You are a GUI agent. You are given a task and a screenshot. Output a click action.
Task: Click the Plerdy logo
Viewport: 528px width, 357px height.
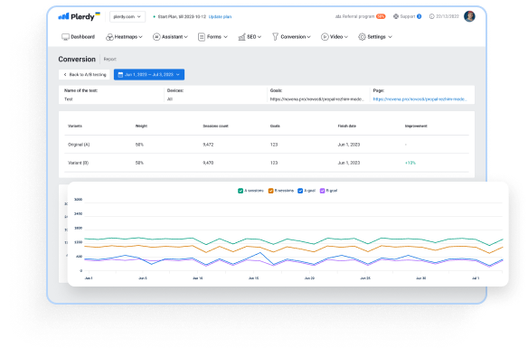point(80,16)
